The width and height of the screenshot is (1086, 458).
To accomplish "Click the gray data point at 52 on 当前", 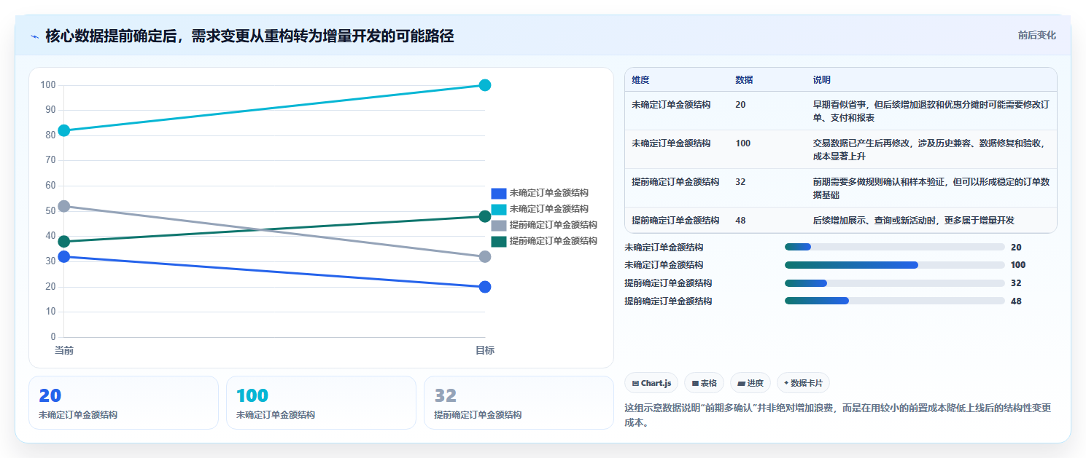I will (x=64, y=206).
